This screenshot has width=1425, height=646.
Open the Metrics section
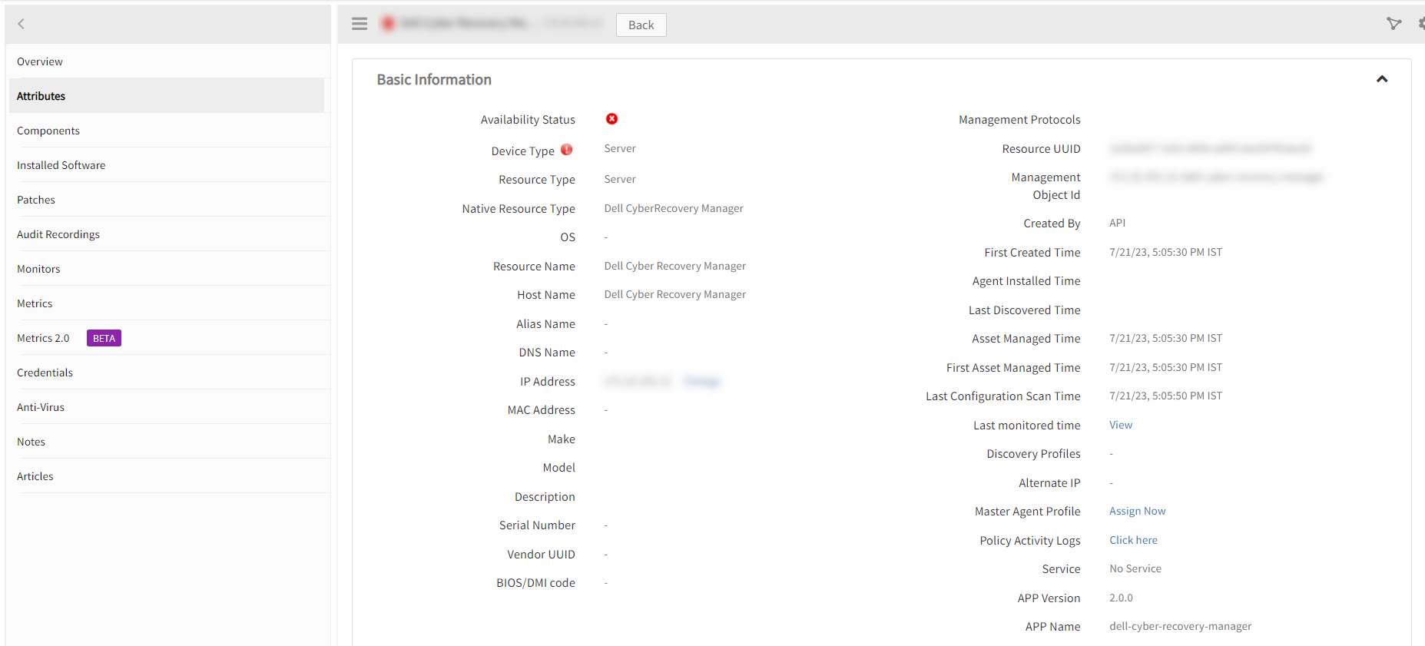(169, 303)
